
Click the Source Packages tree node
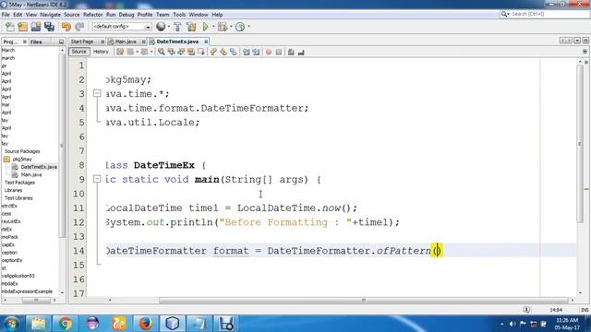tap(22, 151)
